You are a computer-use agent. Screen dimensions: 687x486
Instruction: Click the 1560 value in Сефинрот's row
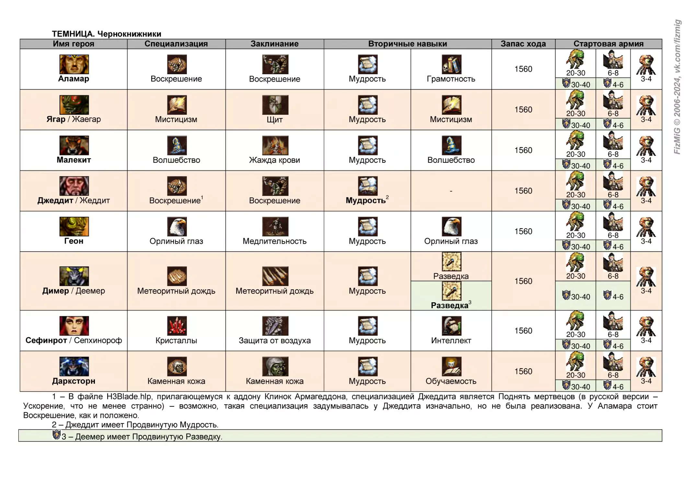[x=523, y=331]
